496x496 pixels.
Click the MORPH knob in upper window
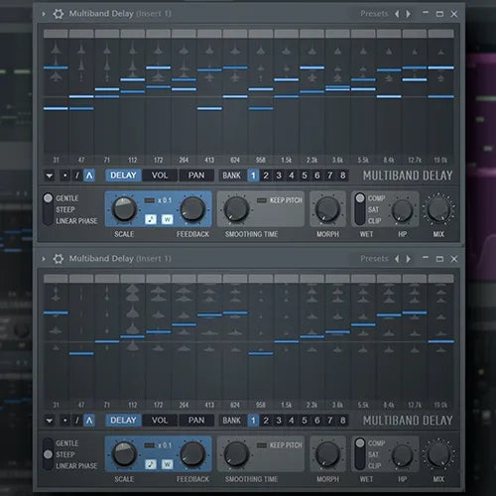[x=327, y=209]
